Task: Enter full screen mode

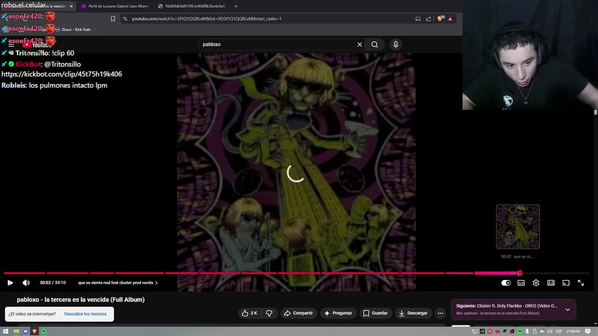Action: 581,283
